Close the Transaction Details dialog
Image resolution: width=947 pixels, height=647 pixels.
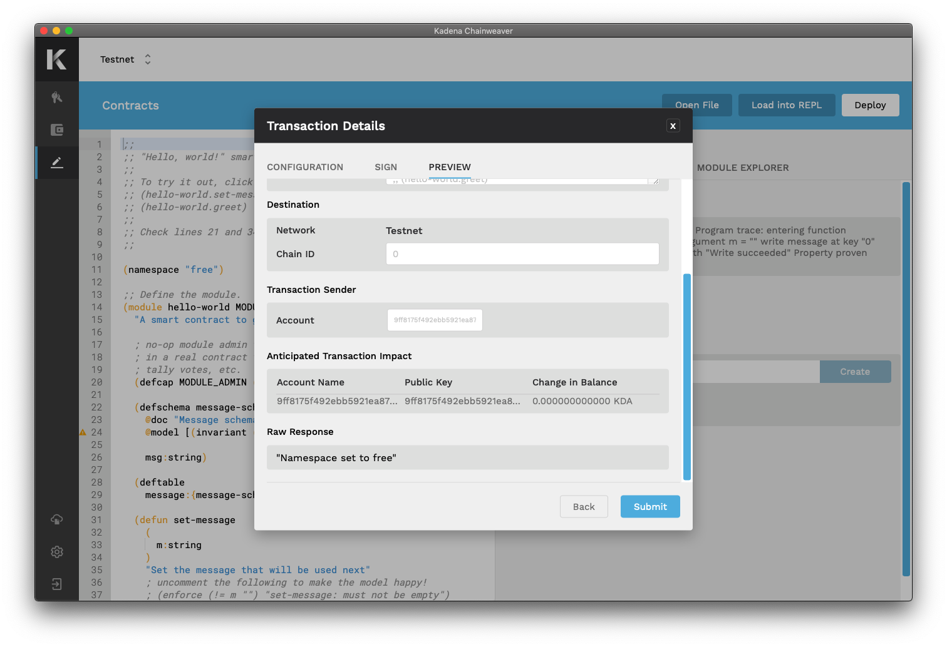coord(673,126)
